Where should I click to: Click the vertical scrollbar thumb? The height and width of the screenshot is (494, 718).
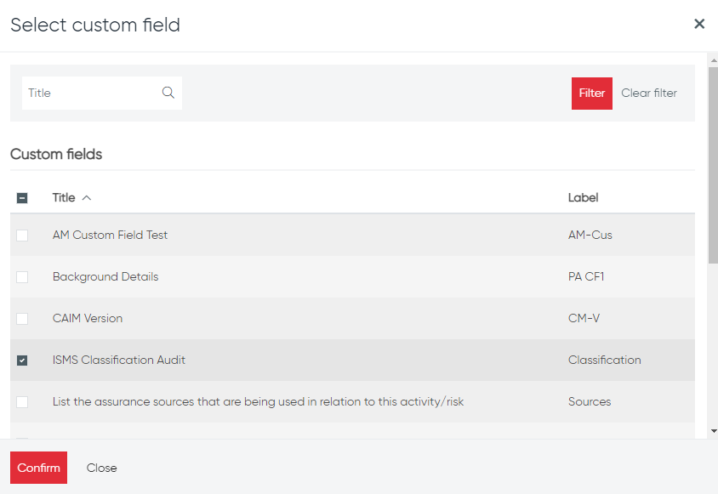(x=714, y=165)
